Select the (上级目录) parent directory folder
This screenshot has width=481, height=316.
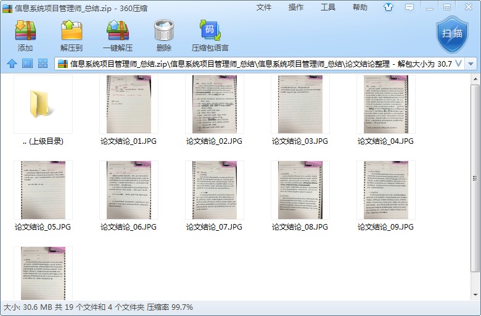[x=43, y=105]
